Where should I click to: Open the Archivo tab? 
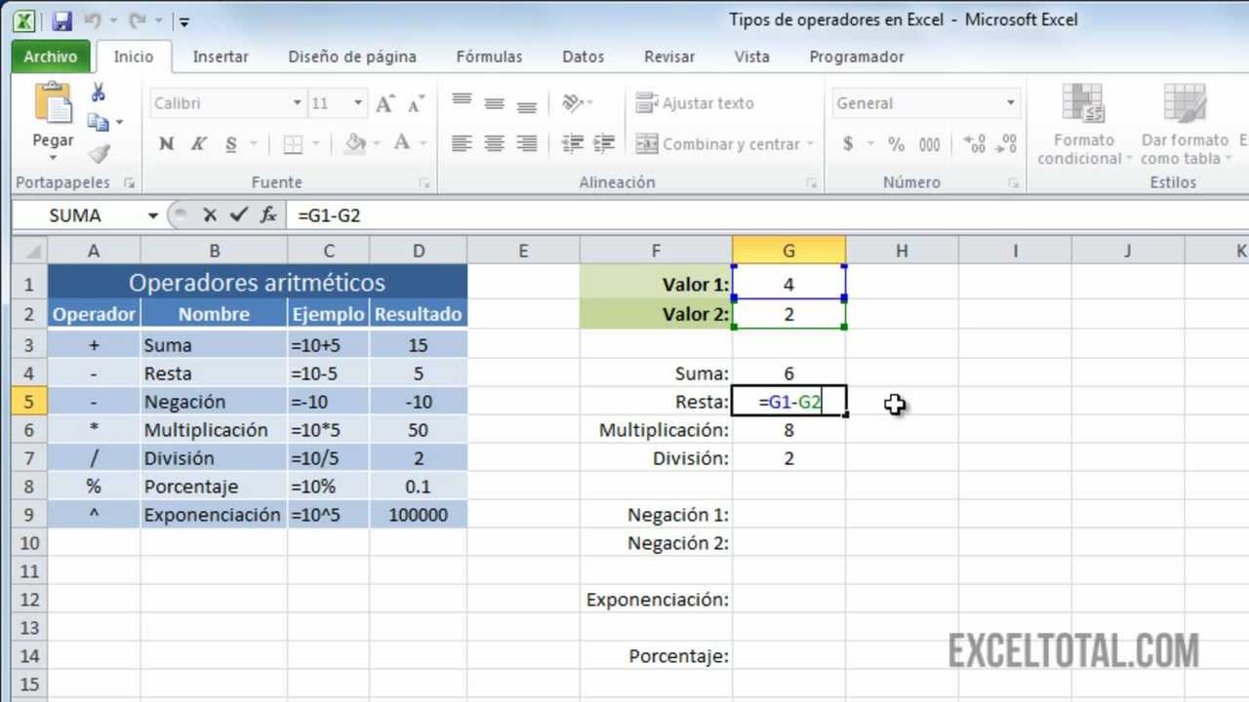point(51,57)
